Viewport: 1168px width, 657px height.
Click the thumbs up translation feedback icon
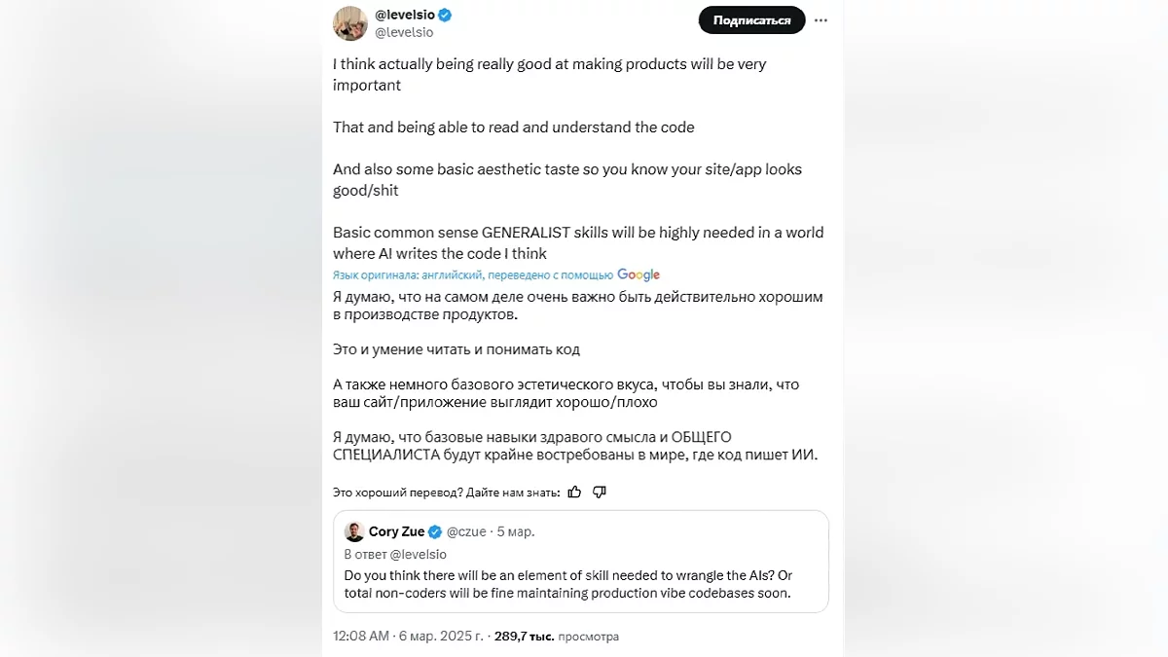[x=574, y=493]
